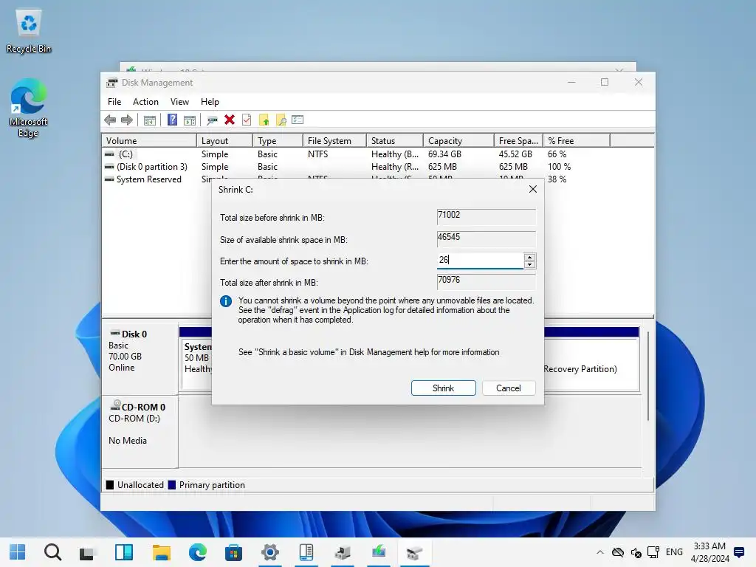The height and width of the screenshot is (567, 756).
Task: Click the System Reserved 50 MB partition block
Action: 196,363
